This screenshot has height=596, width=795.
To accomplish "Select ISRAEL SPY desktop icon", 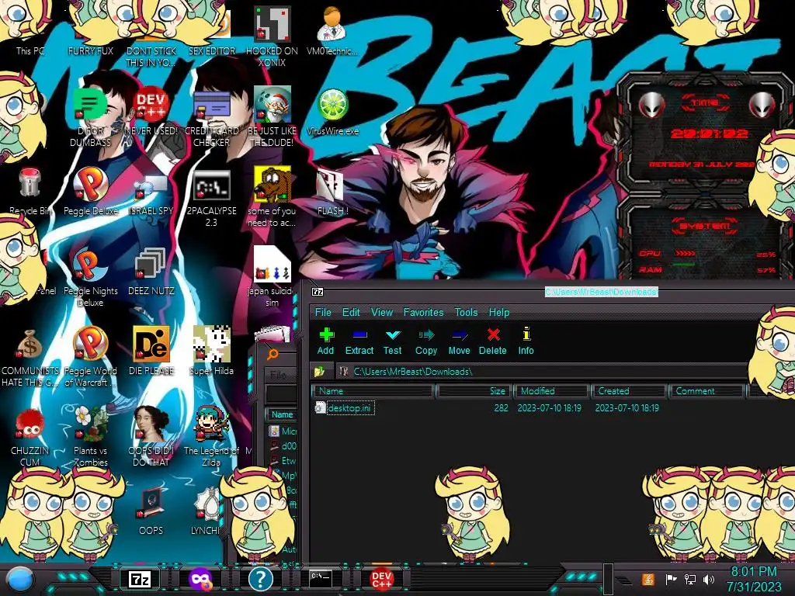I will pos(151,192).
